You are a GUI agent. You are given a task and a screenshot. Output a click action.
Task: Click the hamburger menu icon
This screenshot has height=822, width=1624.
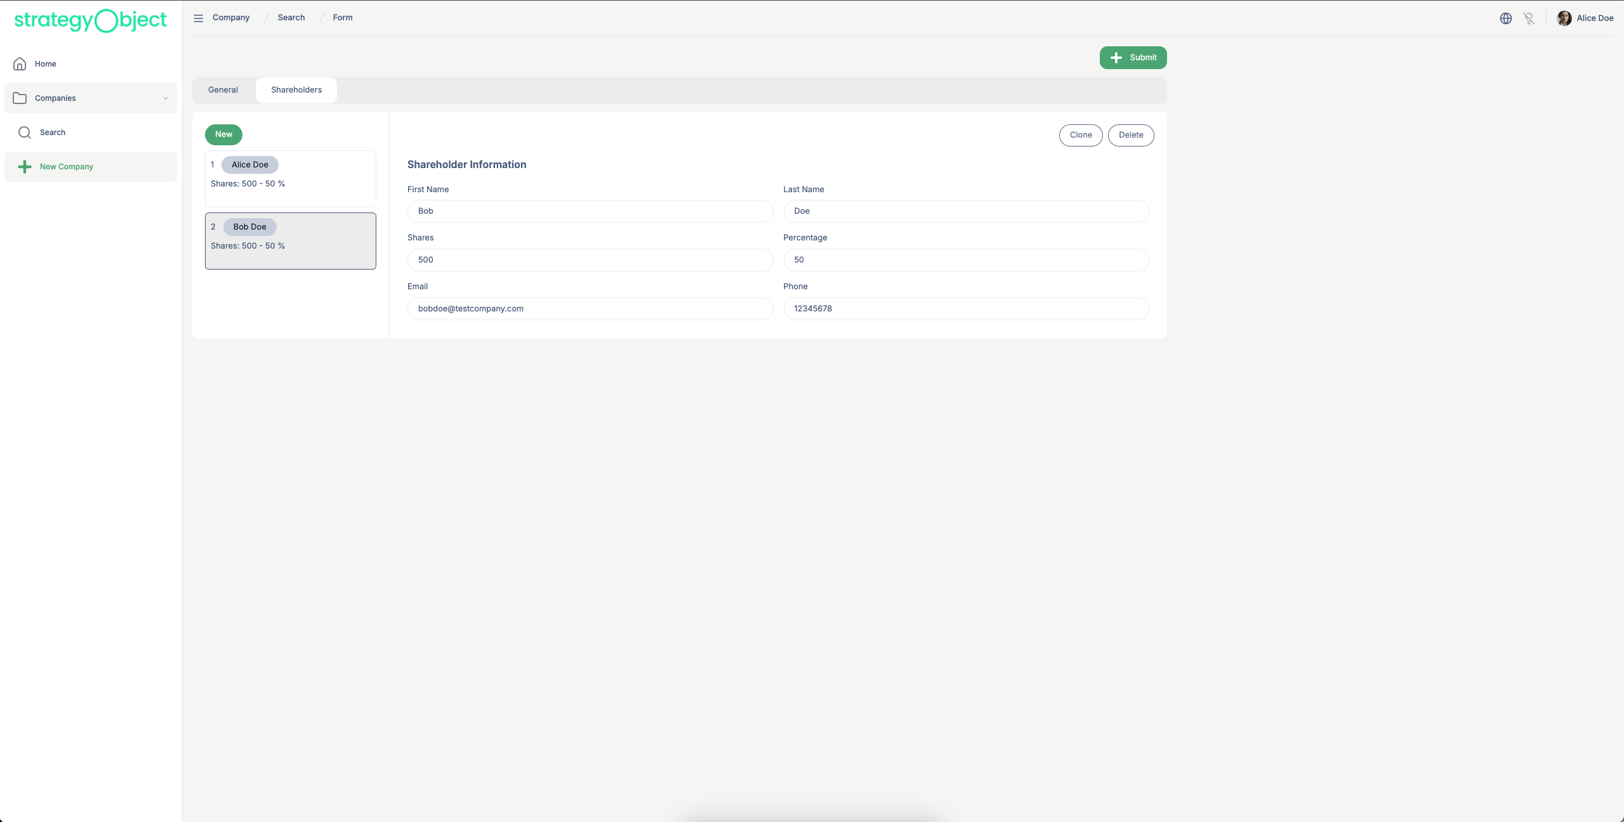point(198,18)
